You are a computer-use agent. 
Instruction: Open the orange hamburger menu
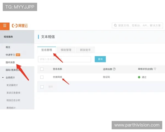[5, 26]
